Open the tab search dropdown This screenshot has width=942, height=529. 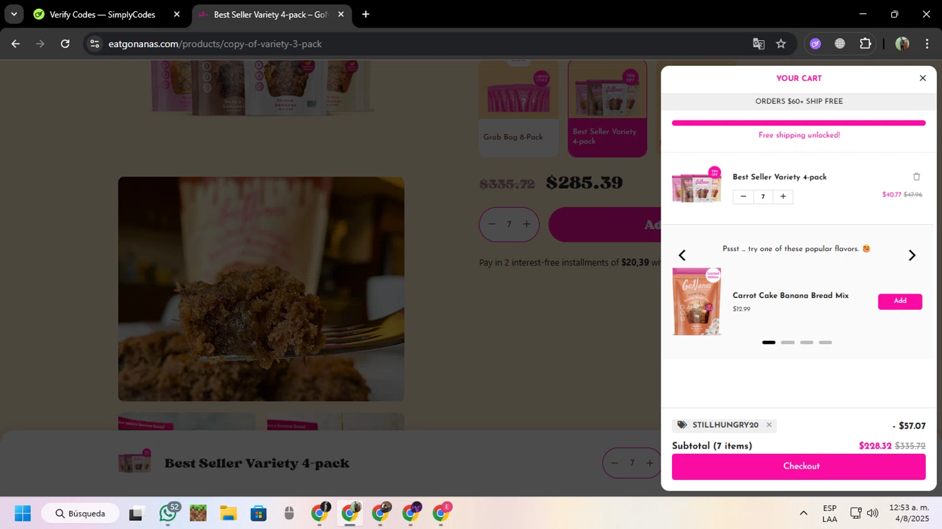pyautogui.click(x=14, y=14)
